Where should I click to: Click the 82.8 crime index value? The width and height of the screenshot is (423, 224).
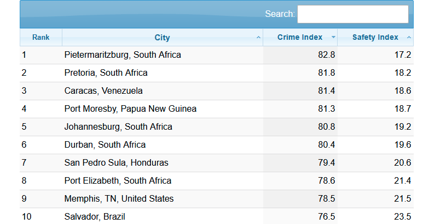[x=326, y=55]
